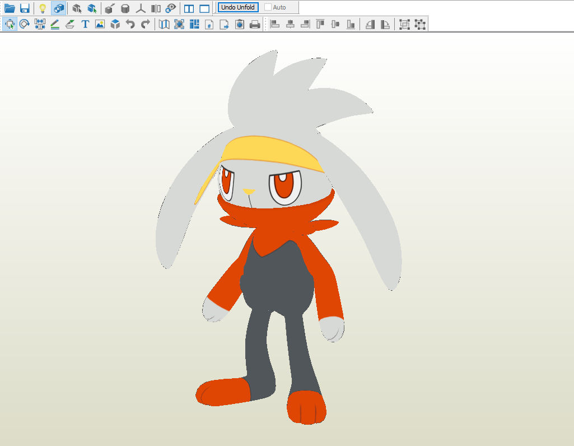Click the mirrored panels icon
Viewport: 574px width, 446px height.
[x=156, y=8]
